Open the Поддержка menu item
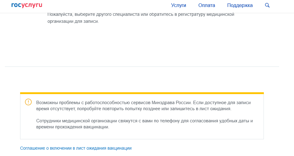 [240, 5]
